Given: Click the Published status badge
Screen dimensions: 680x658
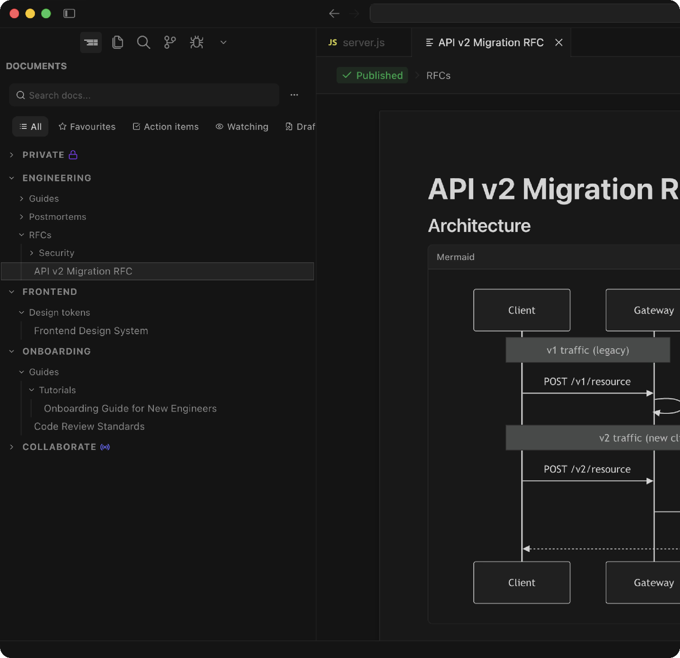Looking at the screenshot, I should [372, 76].
